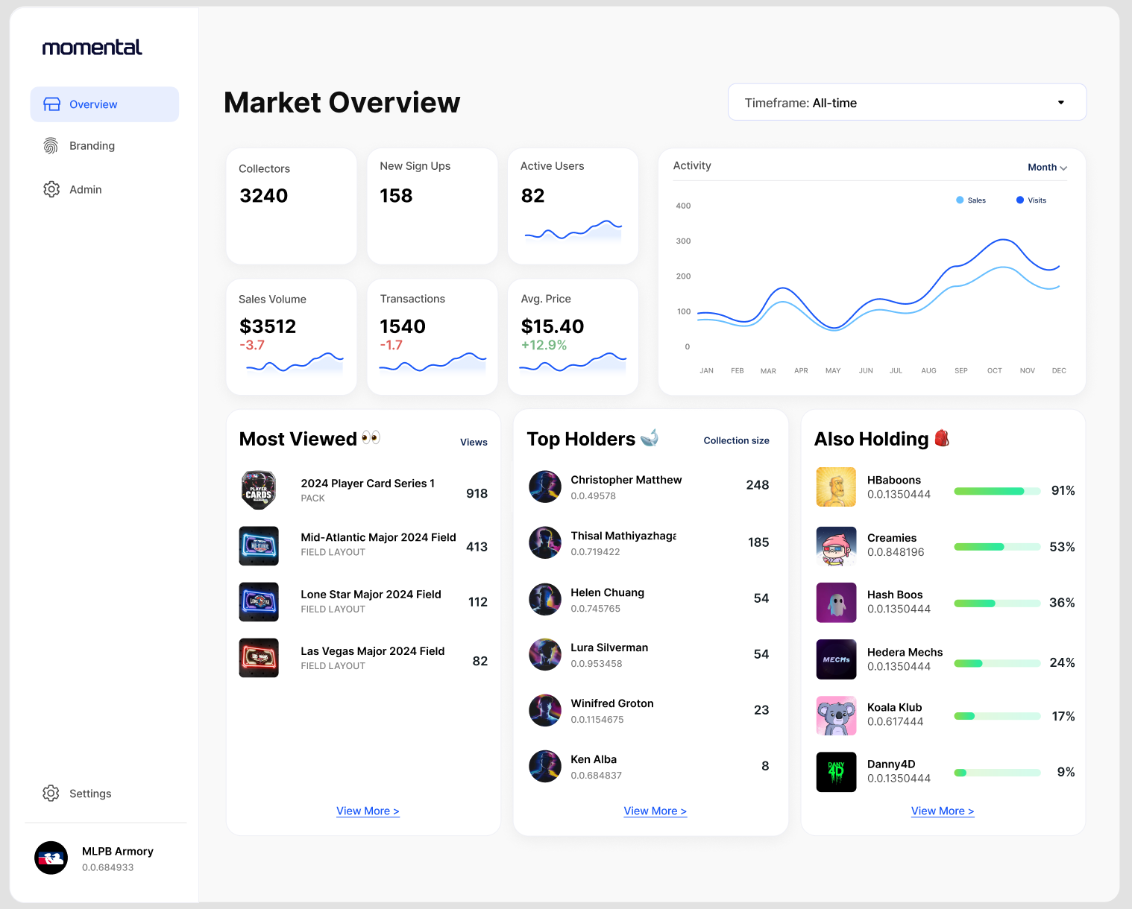Image resolution: width=1132 pixels, height=909 pixels.
Task: Click the Koala Klub collection icon
Action: tap(836, 715)
